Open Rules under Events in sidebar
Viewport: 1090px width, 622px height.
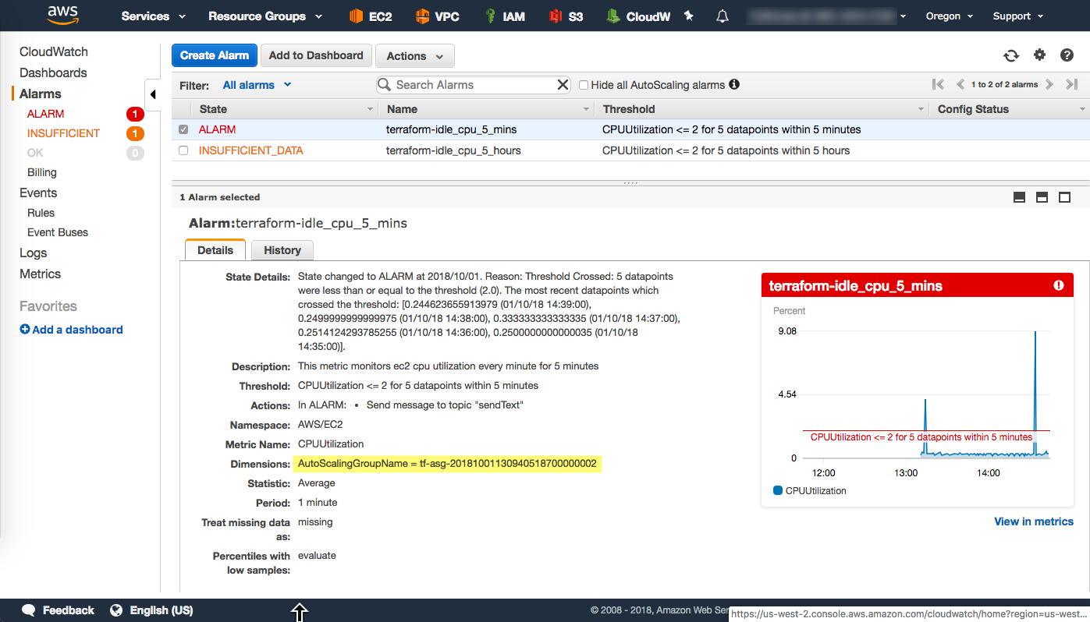pyautogui.click(x=41, y=213)
